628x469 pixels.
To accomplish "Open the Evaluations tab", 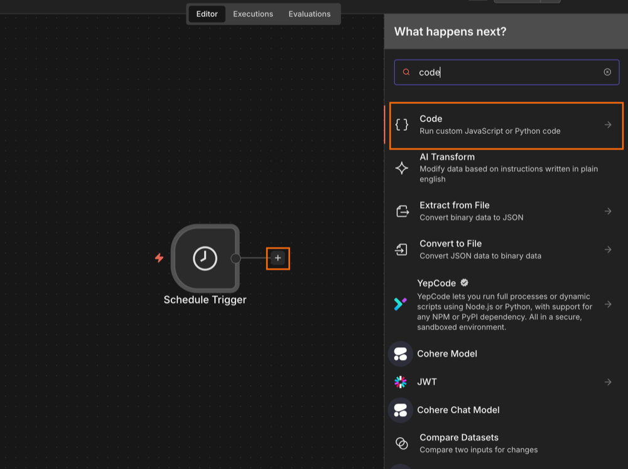I will [309, 13].
